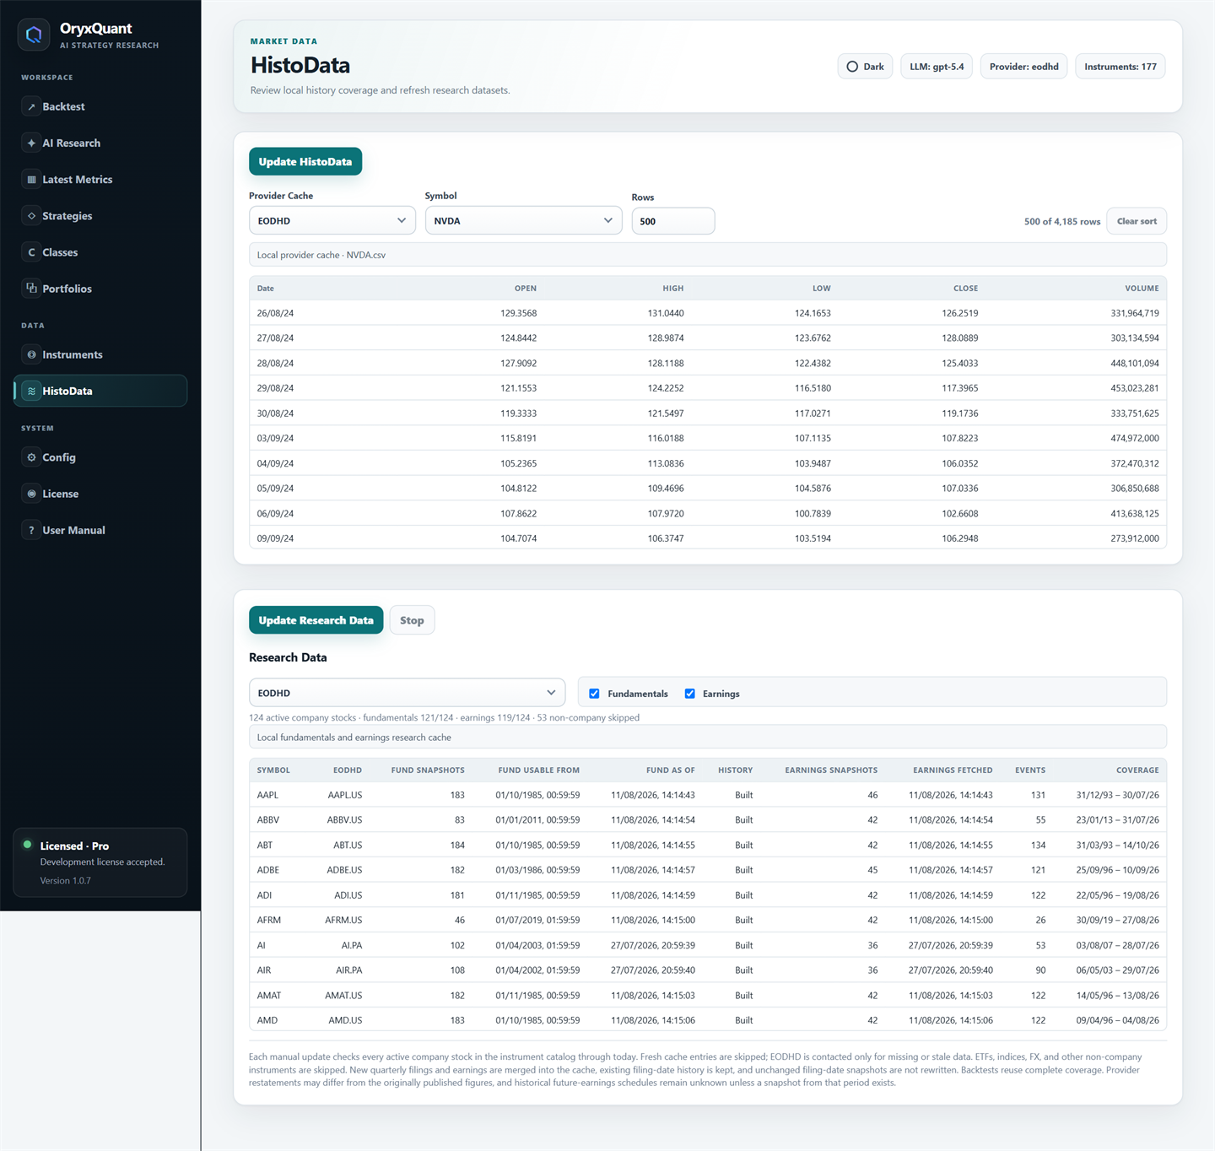Viewport: 1215px width, 1151px height.
Task: Click the close value 102.6608
Action: click(x=960, y=514)
